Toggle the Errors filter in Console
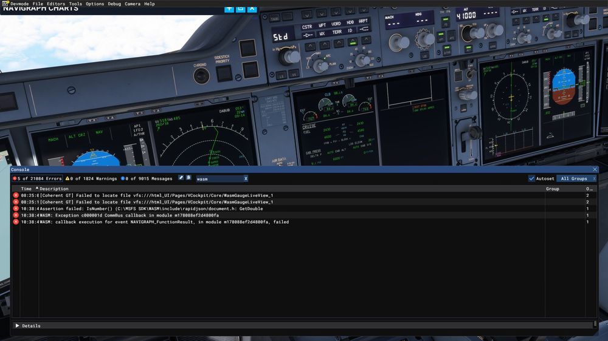608x341 pixels. coord(38,179)
